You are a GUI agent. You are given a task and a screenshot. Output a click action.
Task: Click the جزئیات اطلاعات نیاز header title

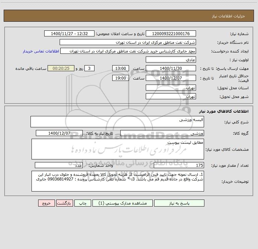(x=229, y=16)
